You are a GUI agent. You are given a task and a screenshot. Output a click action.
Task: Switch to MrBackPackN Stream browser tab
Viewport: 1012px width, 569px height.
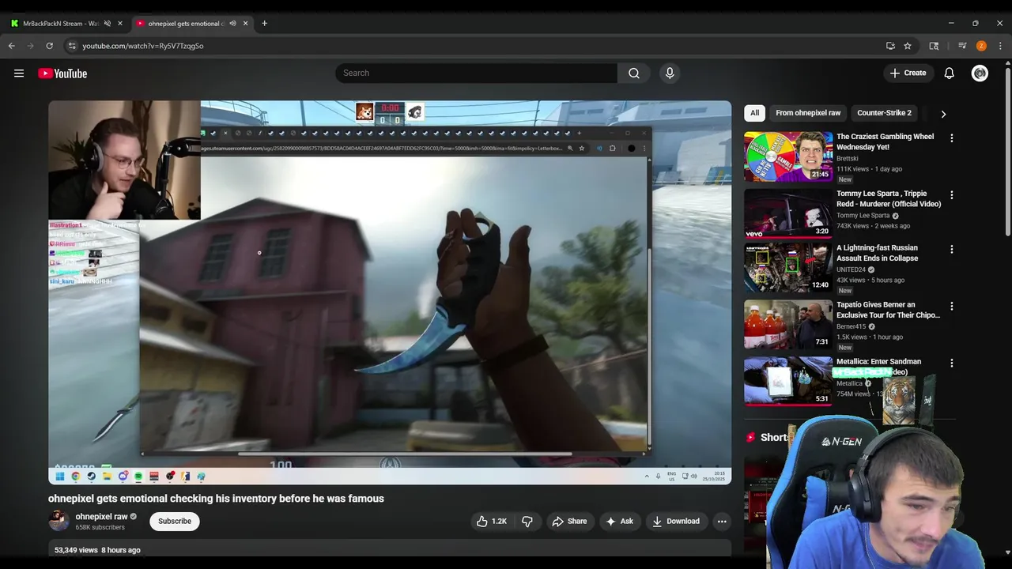pos(60,23)
